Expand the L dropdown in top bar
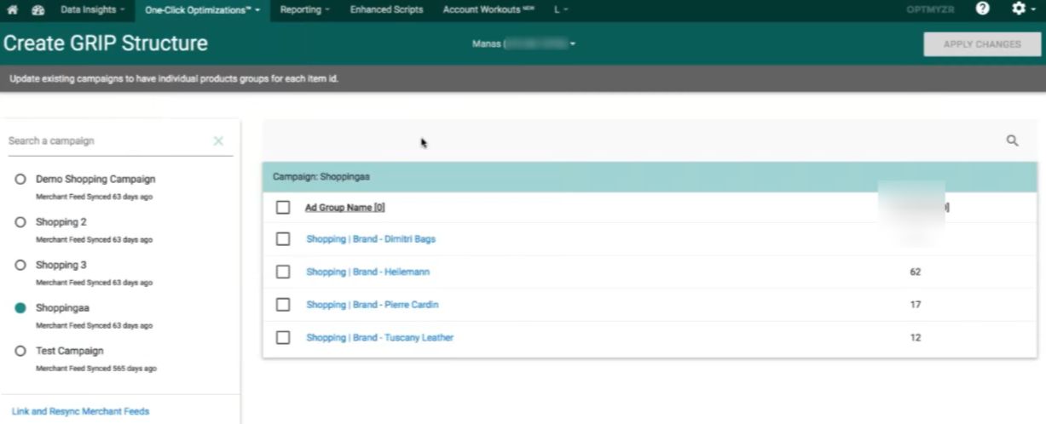1046x424 pixels. [561, 9]
